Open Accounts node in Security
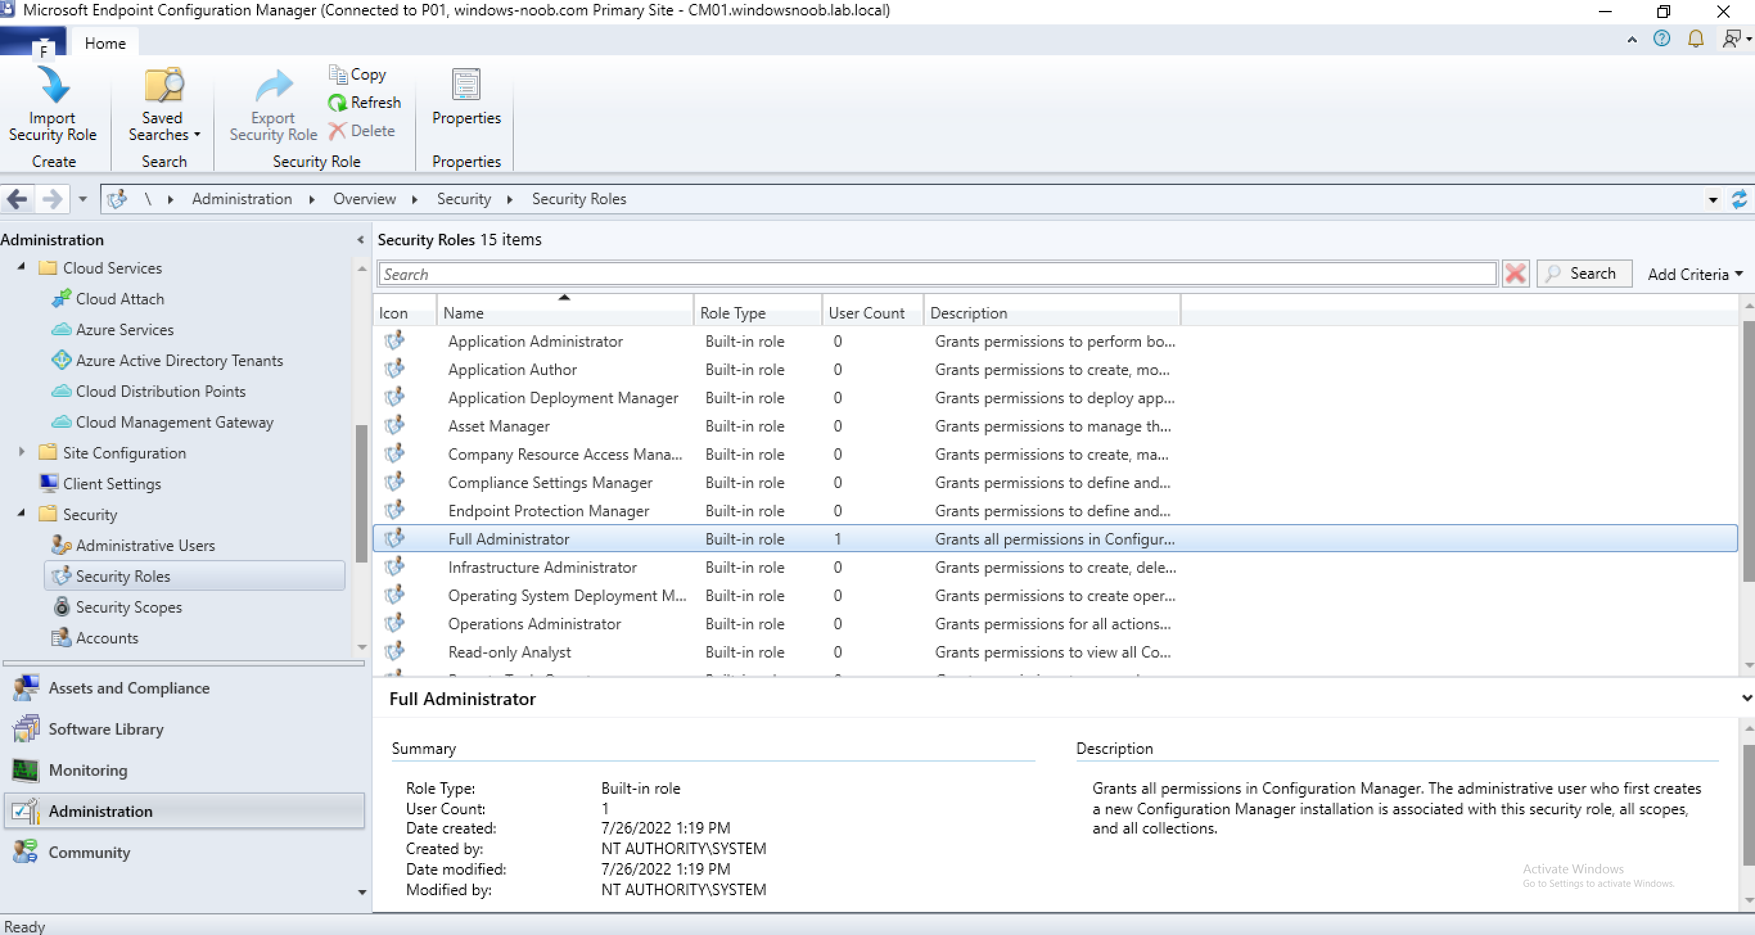The height and width of the screenshot is (935, 1755). click(94, 638)
